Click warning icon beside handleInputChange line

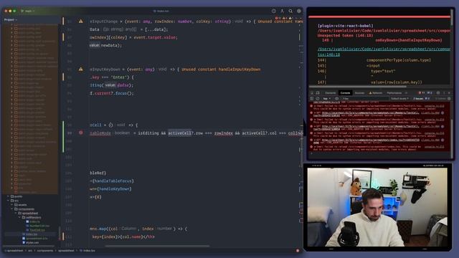coord(80,21)
